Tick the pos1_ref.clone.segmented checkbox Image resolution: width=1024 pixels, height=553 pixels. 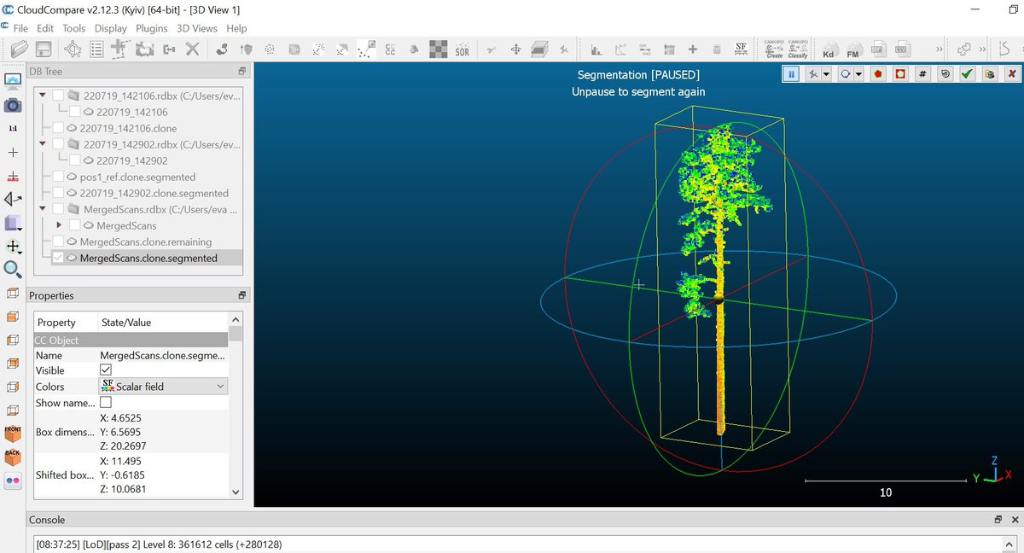58,177
